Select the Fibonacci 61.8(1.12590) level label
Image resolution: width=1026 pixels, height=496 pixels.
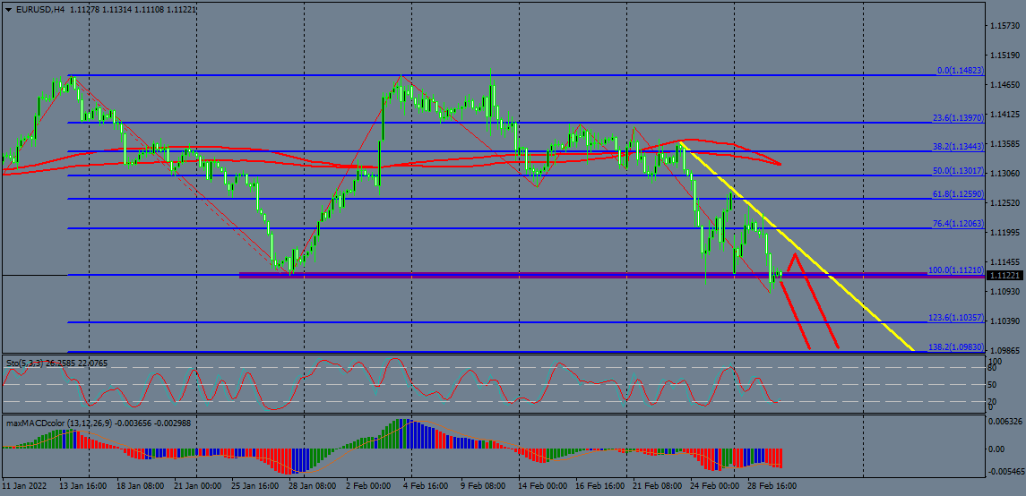[x=958, y=194]
